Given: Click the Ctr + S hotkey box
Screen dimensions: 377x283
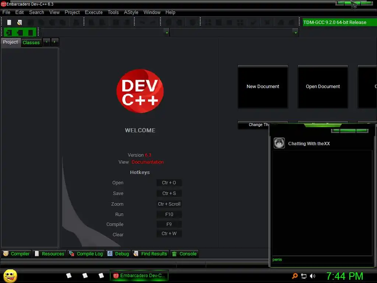Looking at the screenshot, I should click(x=169, y=193).
